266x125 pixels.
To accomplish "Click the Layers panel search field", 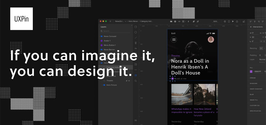I will coord(115,31).
